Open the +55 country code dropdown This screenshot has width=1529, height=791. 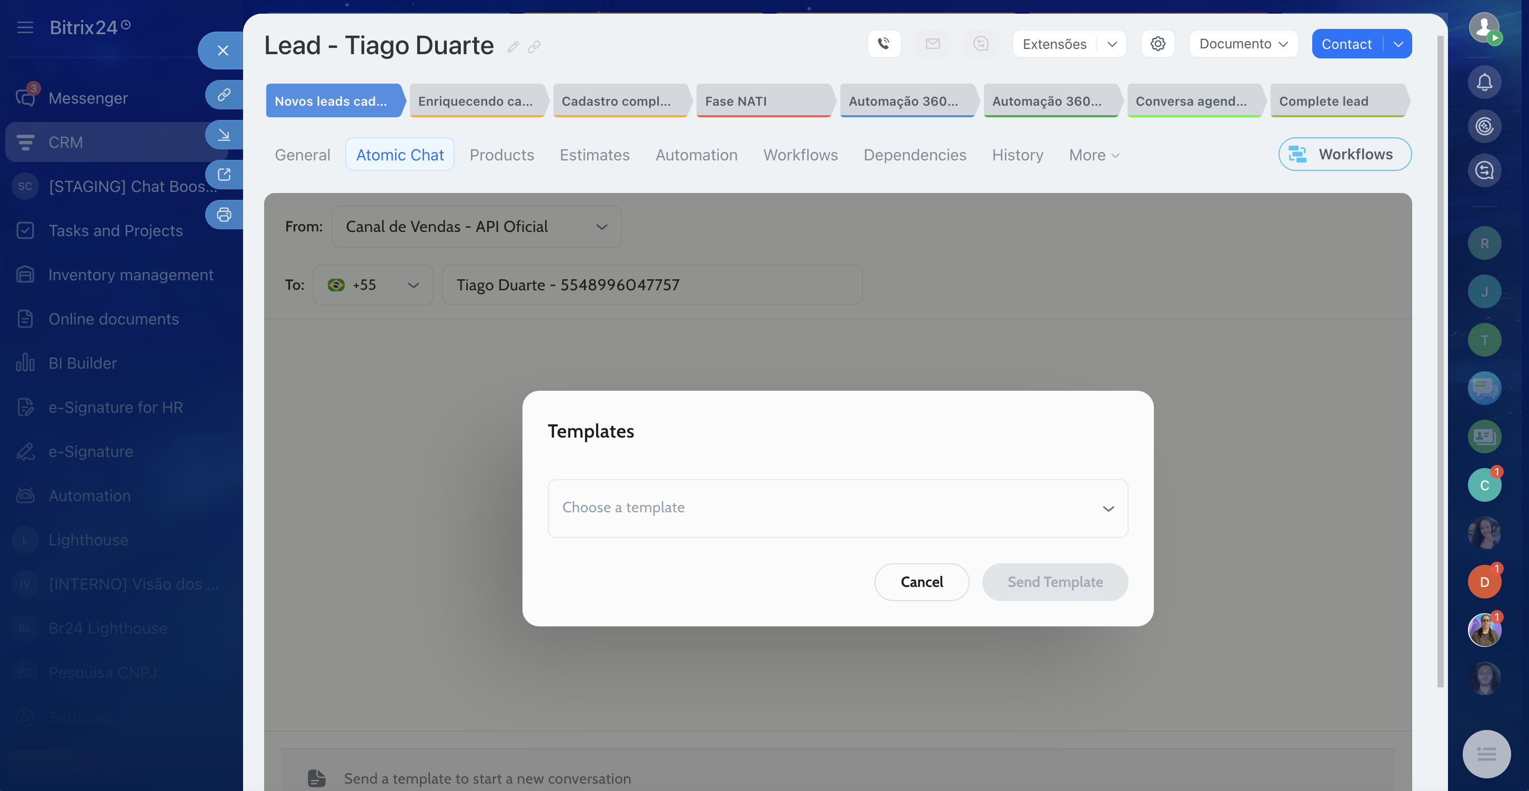point(373,285)
